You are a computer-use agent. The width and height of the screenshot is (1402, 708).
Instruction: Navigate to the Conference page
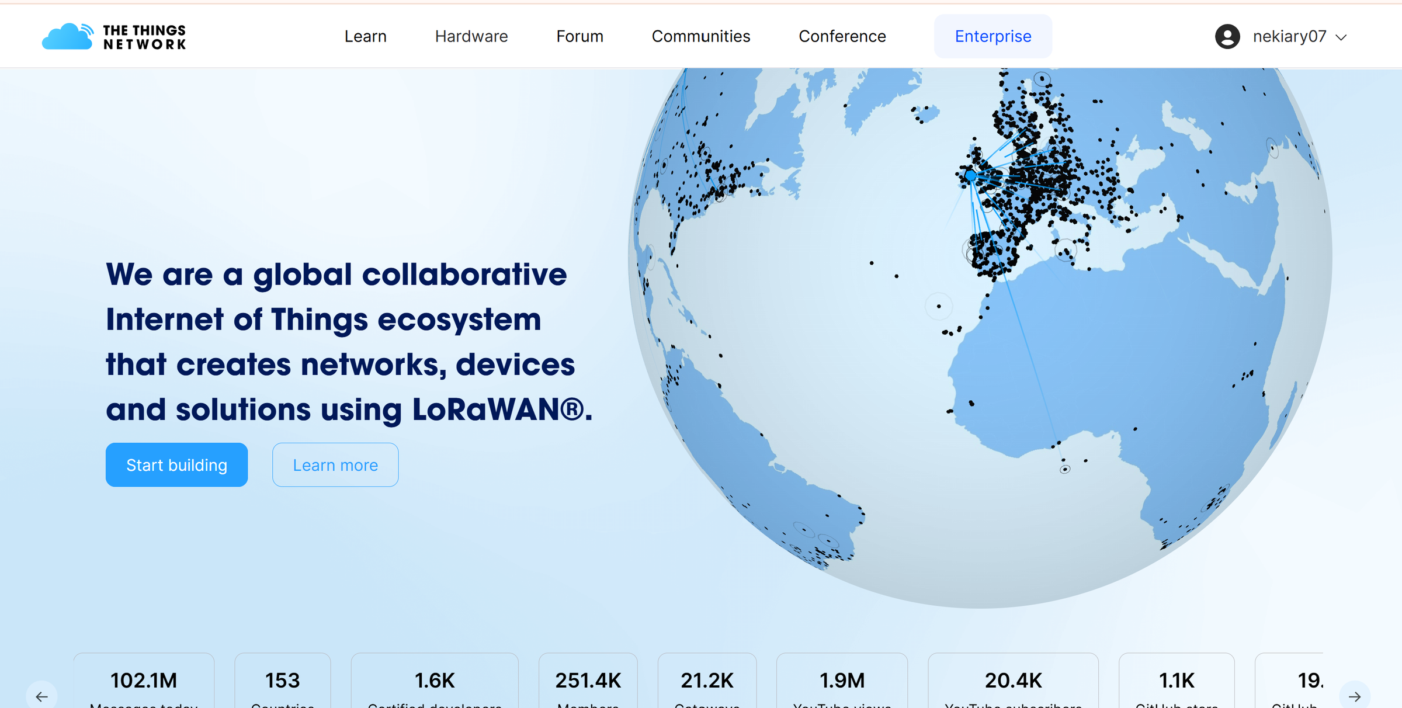842,36
